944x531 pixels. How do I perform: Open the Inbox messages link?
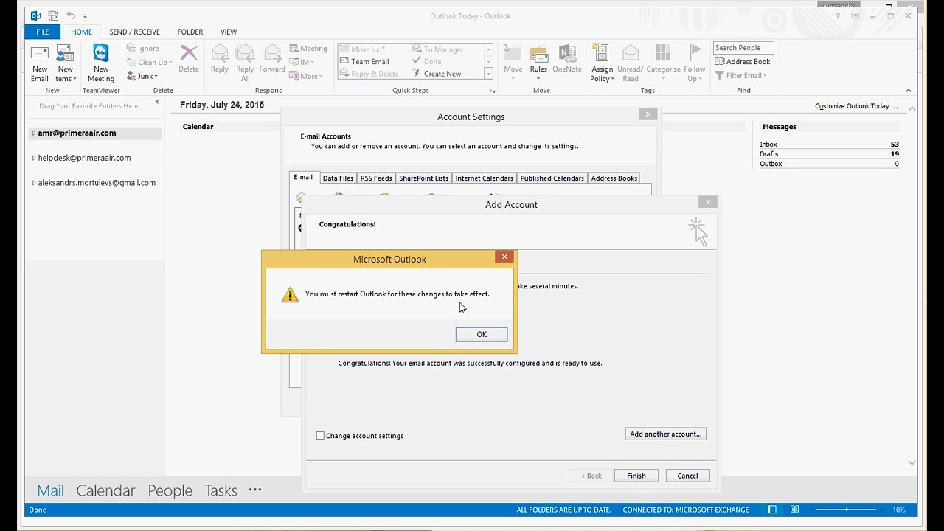coord(768,145)
